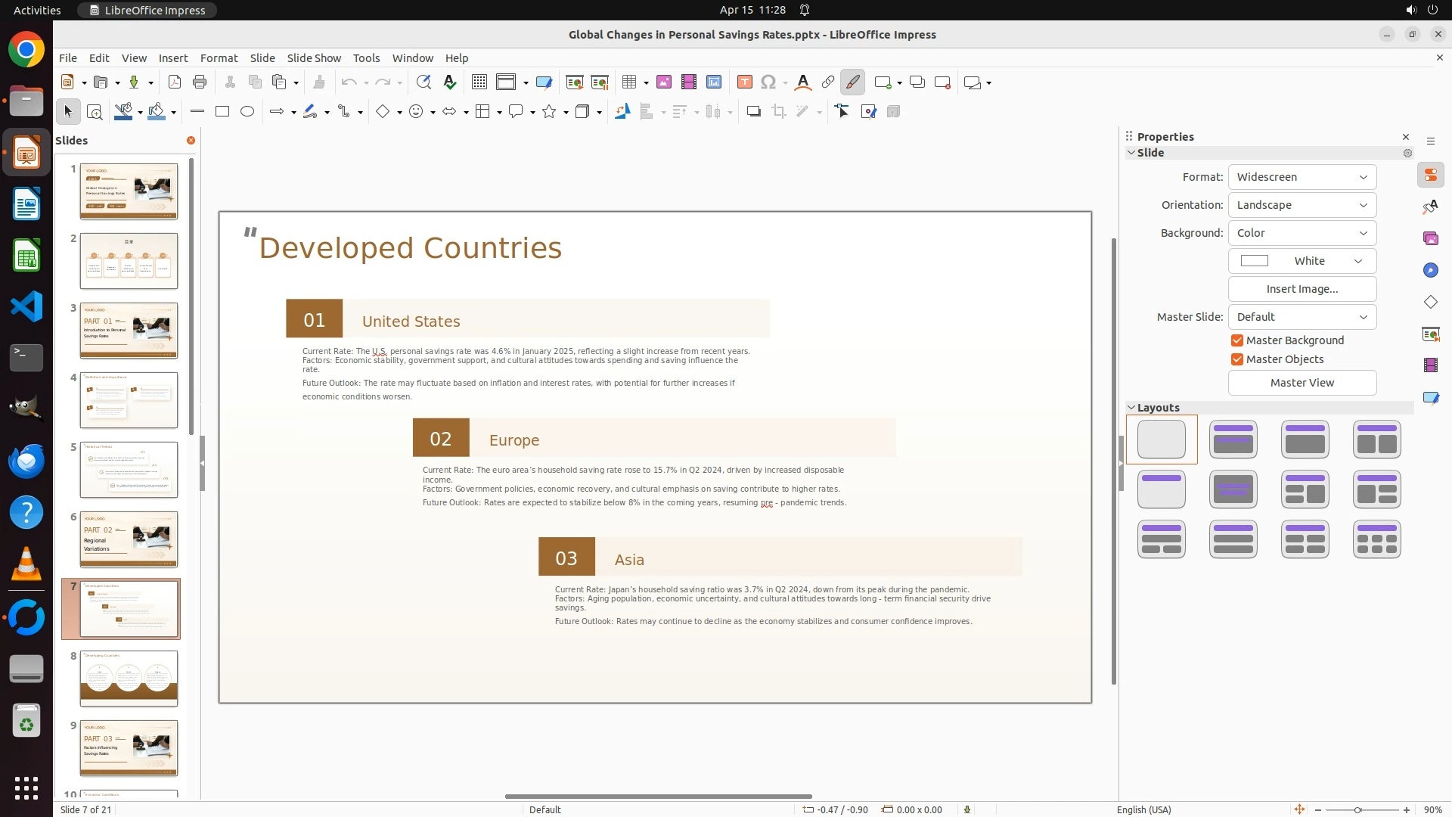Uncheck the Master Background checkbox
1452x817 pixels.
1237,340
